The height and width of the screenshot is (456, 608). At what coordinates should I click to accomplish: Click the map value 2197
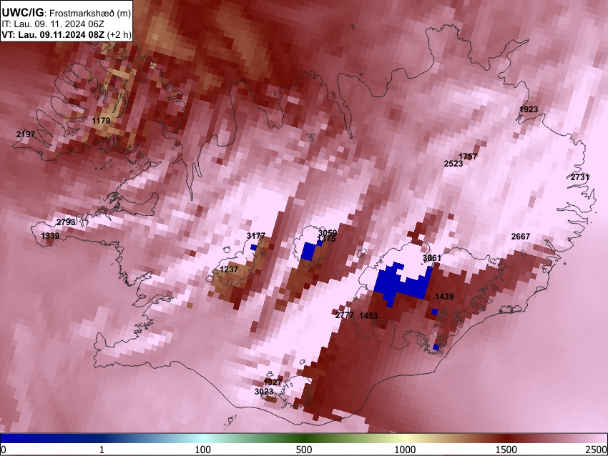coord(26,134)
